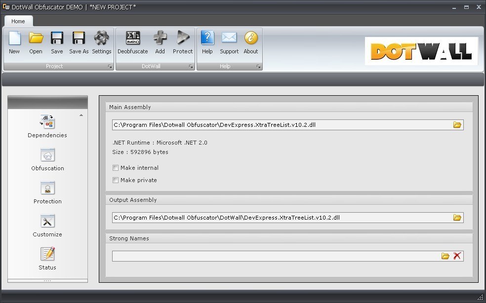Image resolution: width=486 pixels, height=303 pixels.
Task: Click the Output Assembly path field
Action: (x=287, y=218)
